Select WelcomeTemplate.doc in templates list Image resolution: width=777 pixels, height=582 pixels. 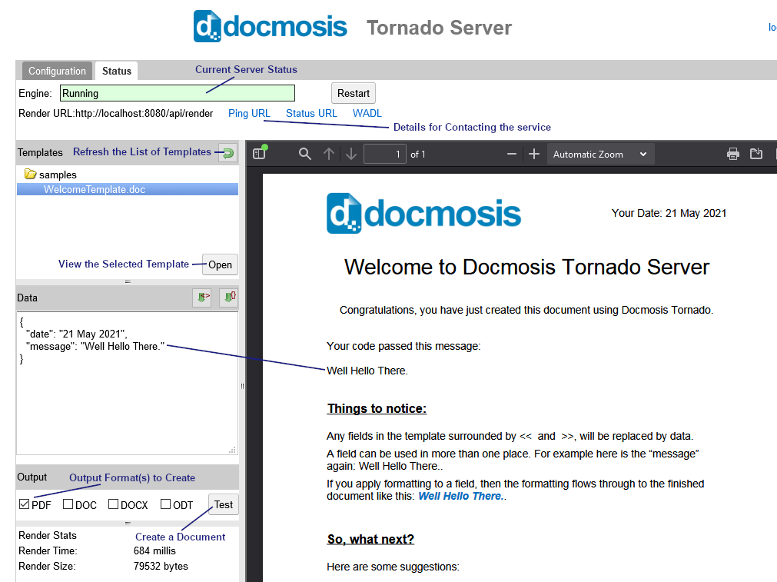[128, 189]
